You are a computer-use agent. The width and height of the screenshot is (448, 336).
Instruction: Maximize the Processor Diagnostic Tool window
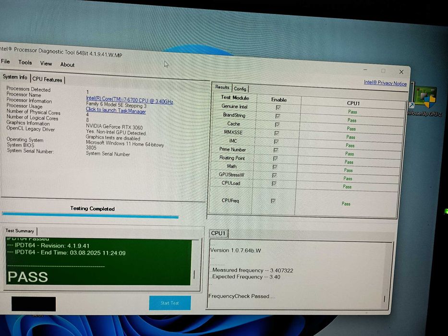383,71
